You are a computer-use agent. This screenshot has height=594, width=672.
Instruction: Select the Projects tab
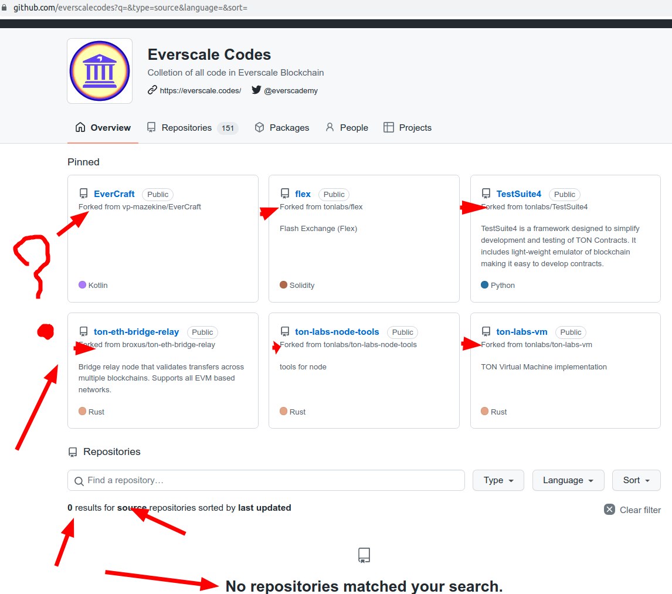(408, 128)
